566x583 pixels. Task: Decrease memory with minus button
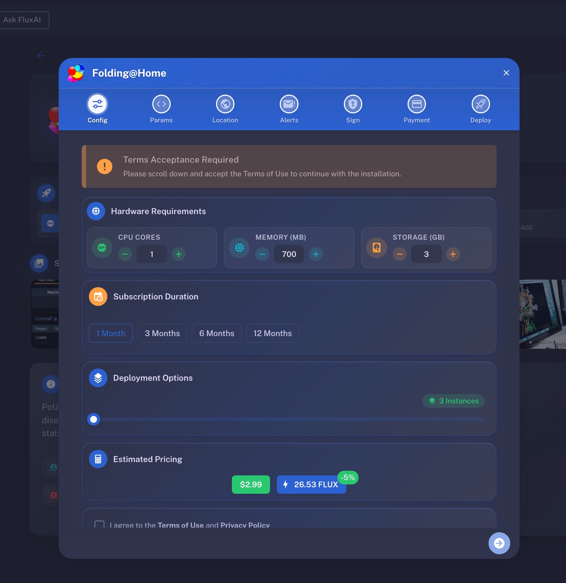(262, 254)
